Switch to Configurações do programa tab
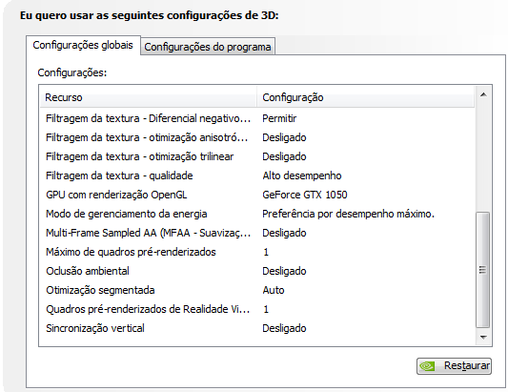508x392 pixels. (208, 47)
